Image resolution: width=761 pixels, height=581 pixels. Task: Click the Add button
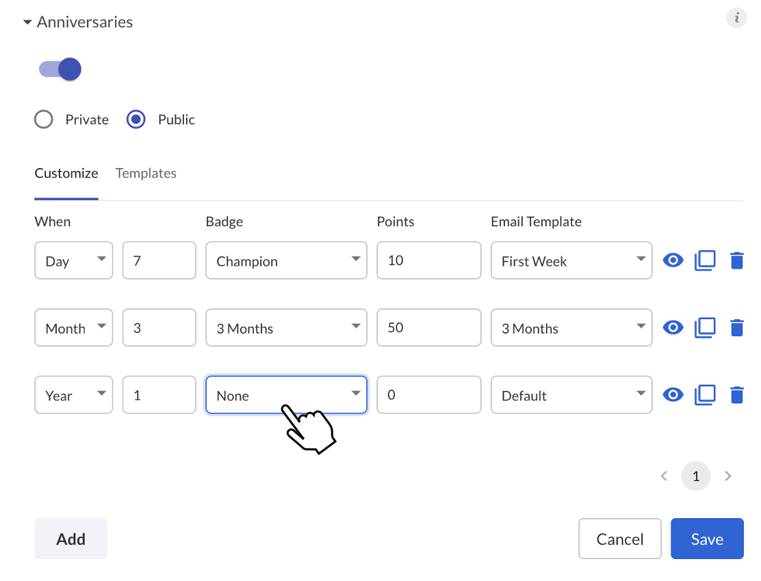pos(71,539)
